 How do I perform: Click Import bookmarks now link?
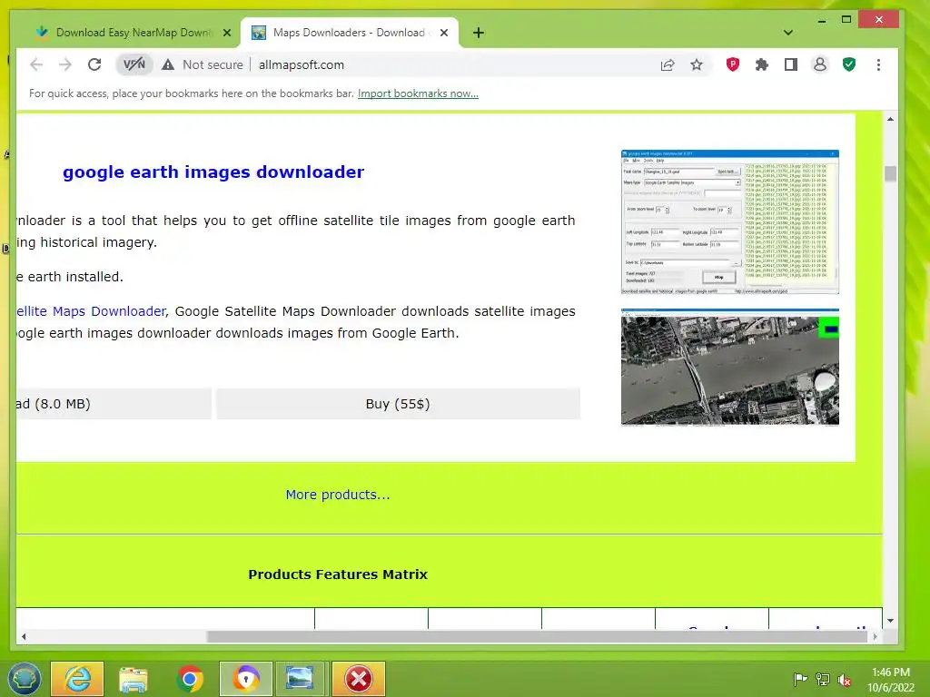tap(418, 93)
